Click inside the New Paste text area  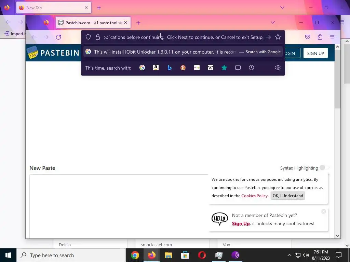tap(119, 206)
